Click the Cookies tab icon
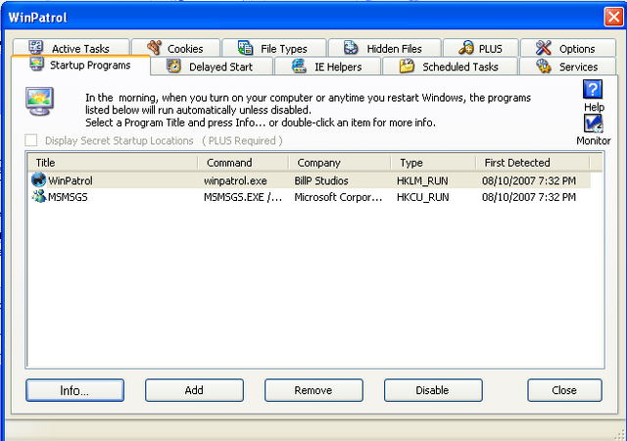The image size is (627, 441). click(155, 48)
